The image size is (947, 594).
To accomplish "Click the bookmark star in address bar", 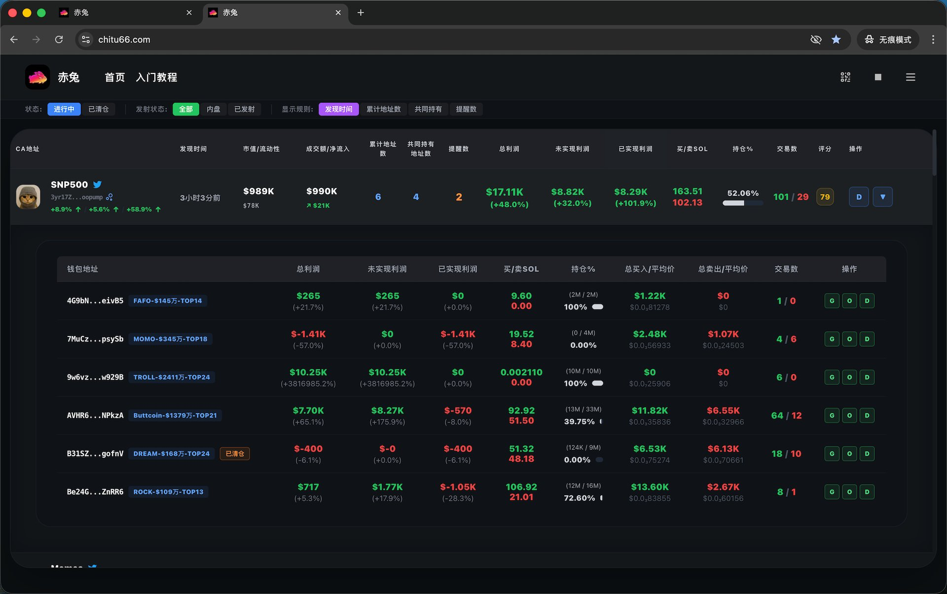I will 836,39.
